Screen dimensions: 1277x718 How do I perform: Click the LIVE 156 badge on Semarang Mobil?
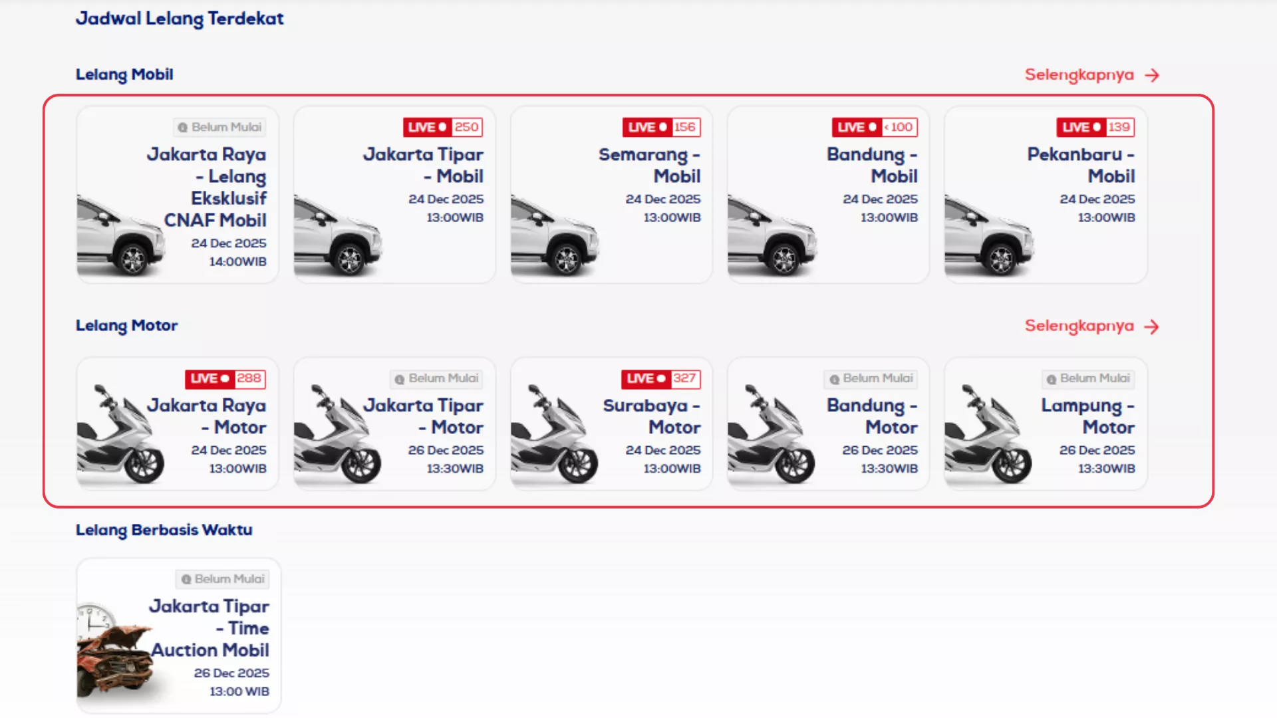tap(661, 127)
